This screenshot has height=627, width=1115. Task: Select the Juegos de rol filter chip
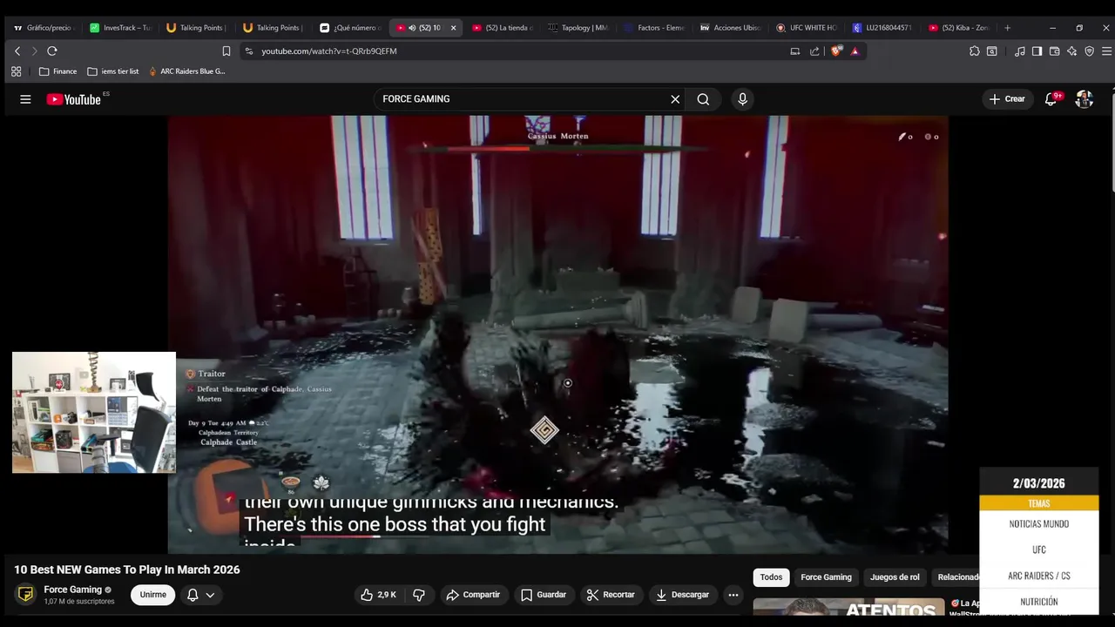[895, 577]
